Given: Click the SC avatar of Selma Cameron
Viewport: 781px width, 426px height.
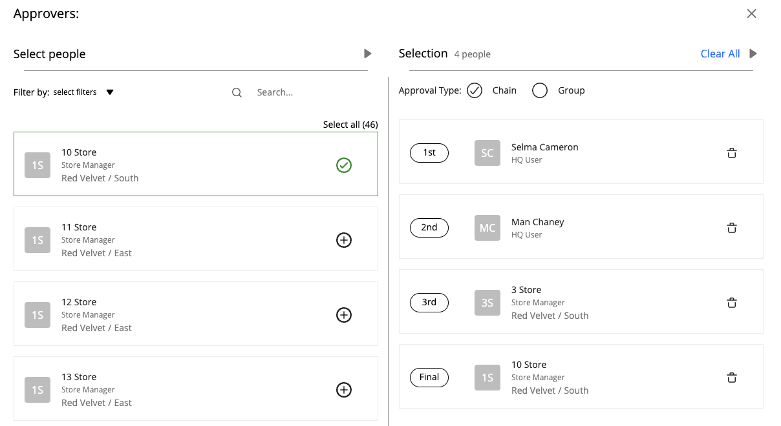Looking at the screenshot, I should [x=487, y=153].
